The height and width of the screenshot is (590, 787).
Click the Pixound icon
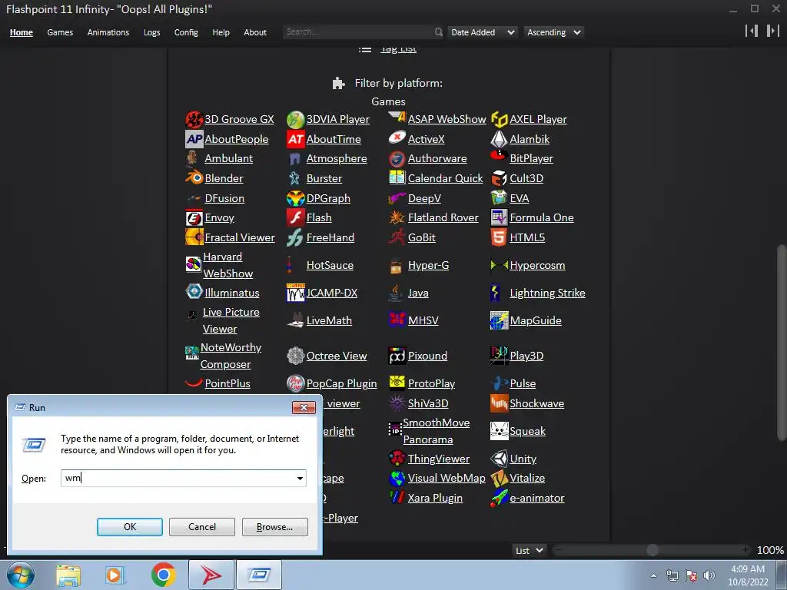point(397,356)
